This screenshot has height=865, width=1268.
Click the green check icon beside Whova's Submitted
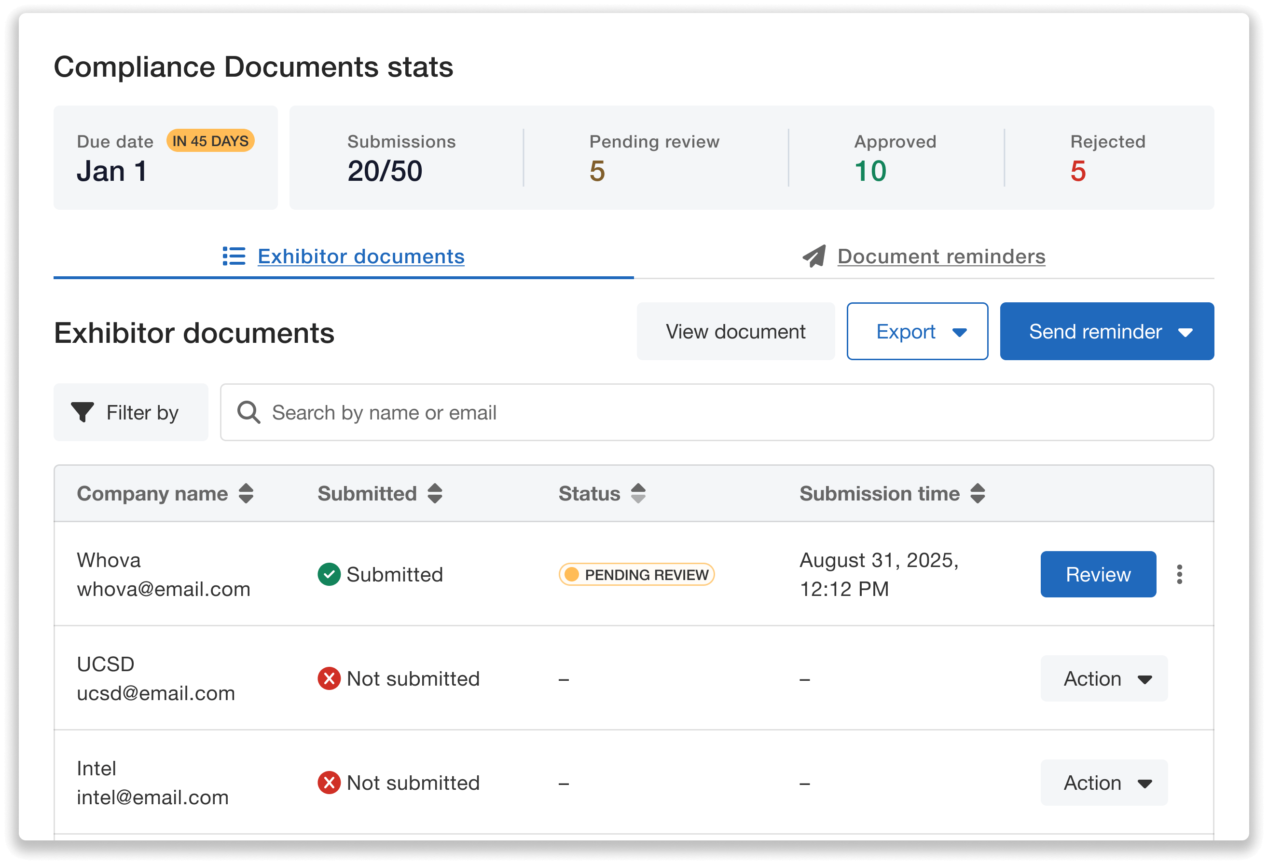click(x=329, y=574)
